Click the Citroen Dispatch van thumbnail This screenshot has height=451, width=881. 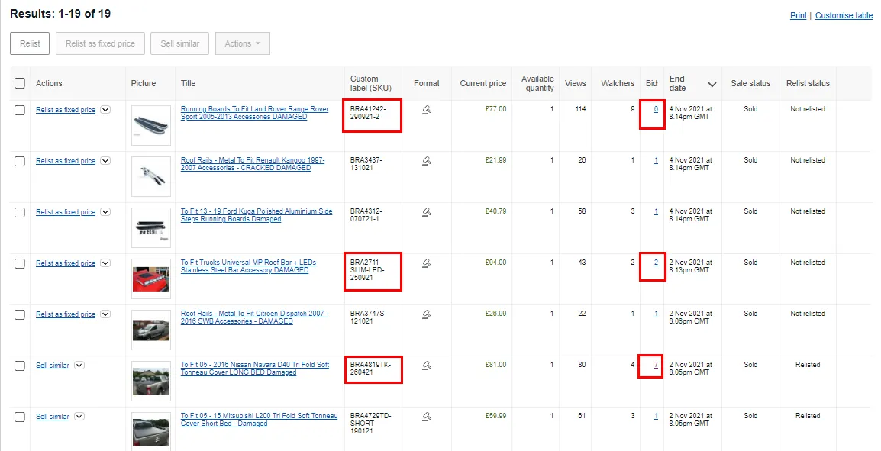(x=151, y=330)
